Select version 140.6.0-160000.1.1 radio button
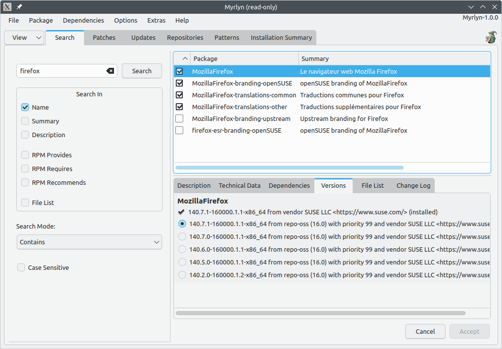 pos(182,249)
